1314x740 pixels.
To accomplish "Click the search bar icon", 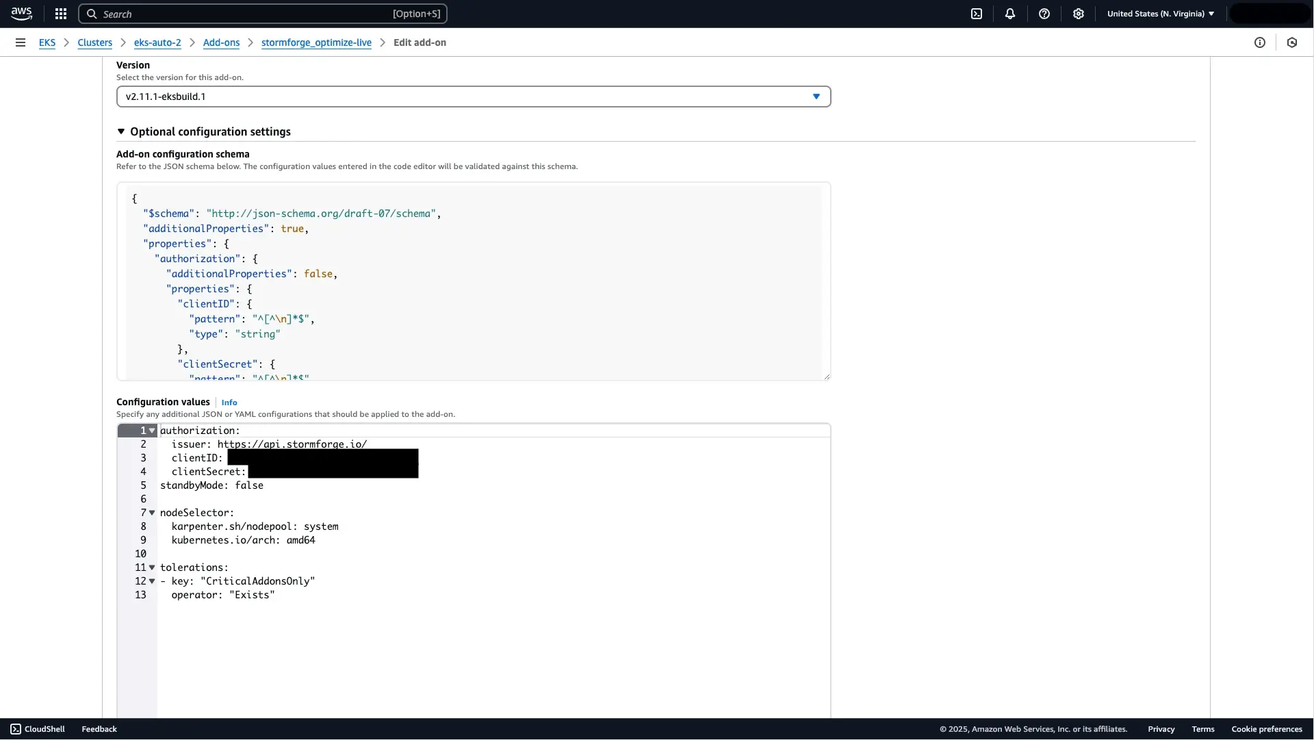I will (91, 14).
